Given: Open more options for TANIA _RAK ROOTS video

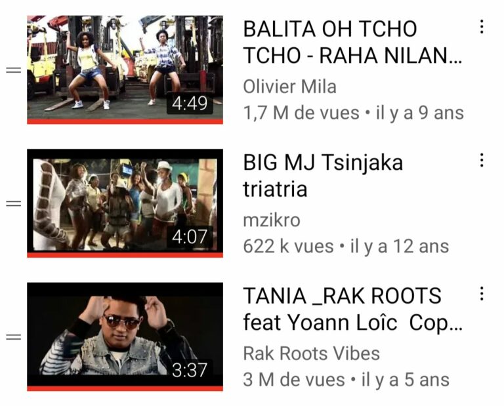Looking at the screenshot, I should click(x=481, y=293).
